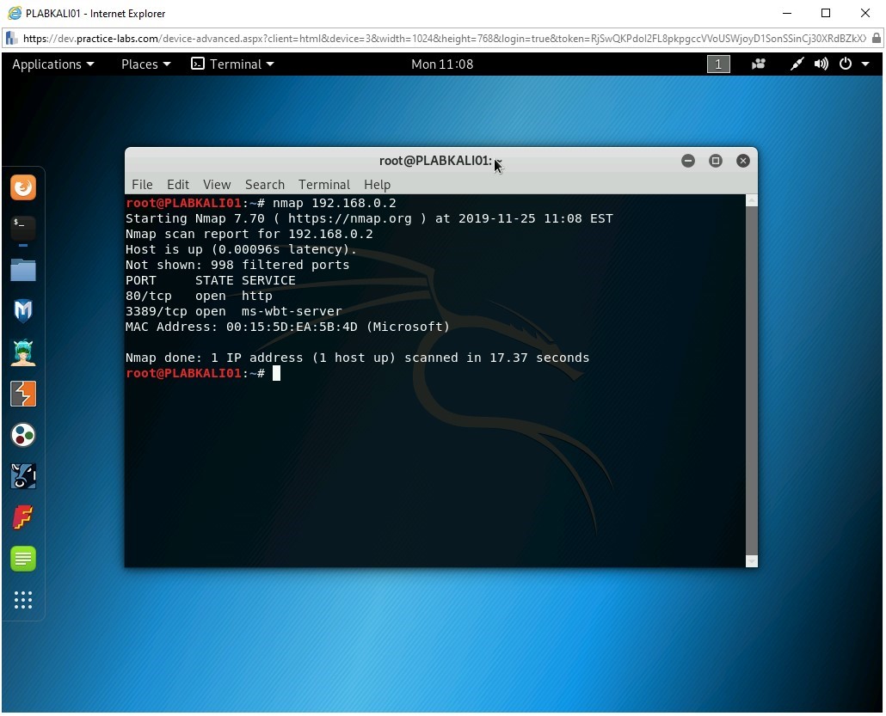Open the Search menu in the terminal
This screenshot has height=716, width=886.
[264, 184]
